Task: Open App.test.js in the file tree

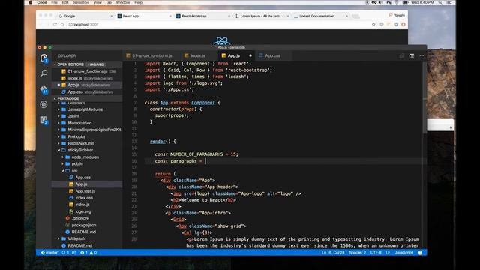Action: point(85,191)
